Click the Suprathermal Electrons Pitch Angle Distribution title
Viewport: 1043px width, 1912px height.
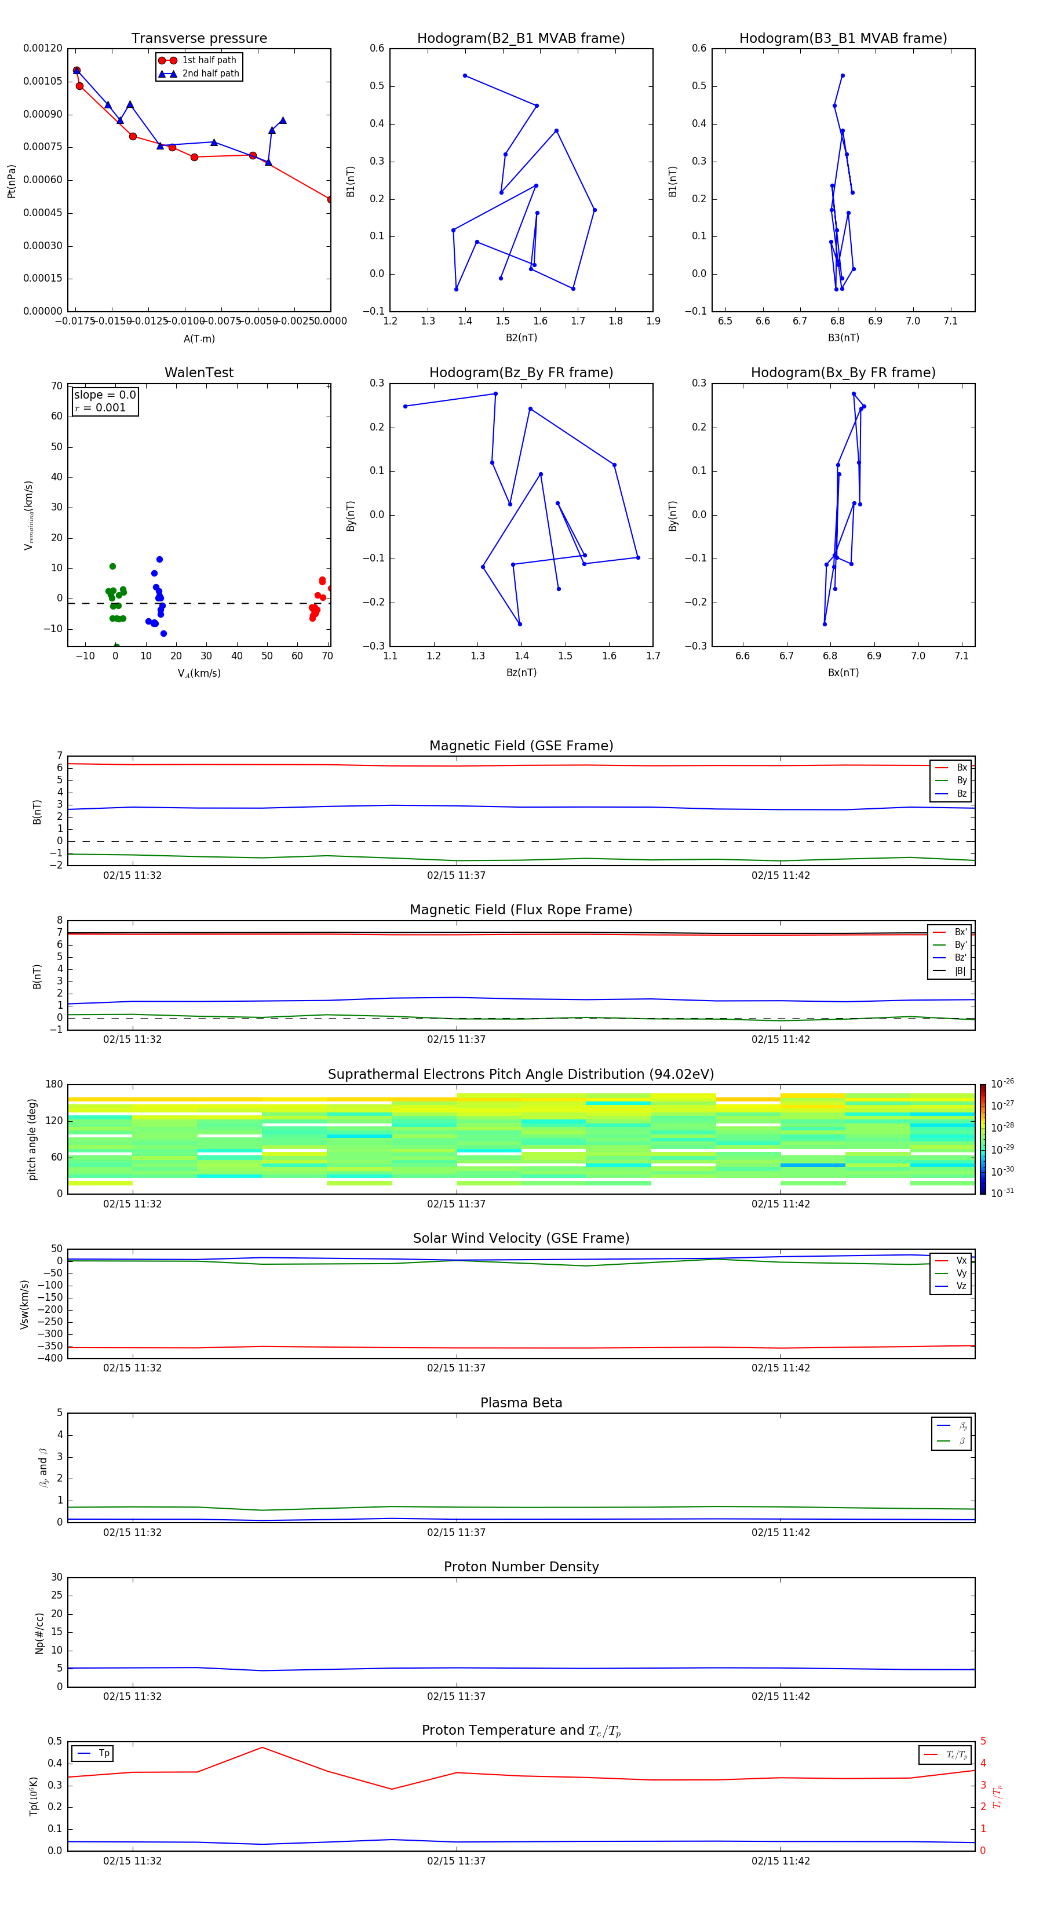click(x=521, y=1075)
